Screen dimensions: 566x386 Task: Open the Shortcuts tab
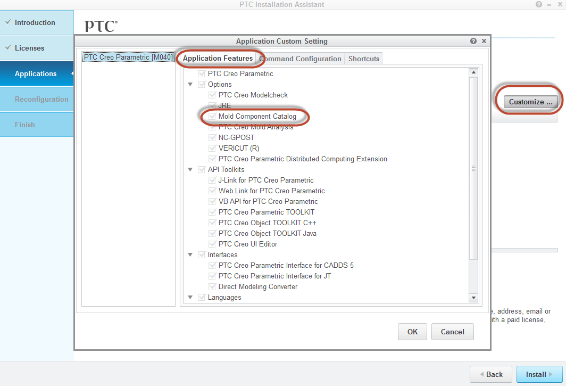[x=363, y=59]
